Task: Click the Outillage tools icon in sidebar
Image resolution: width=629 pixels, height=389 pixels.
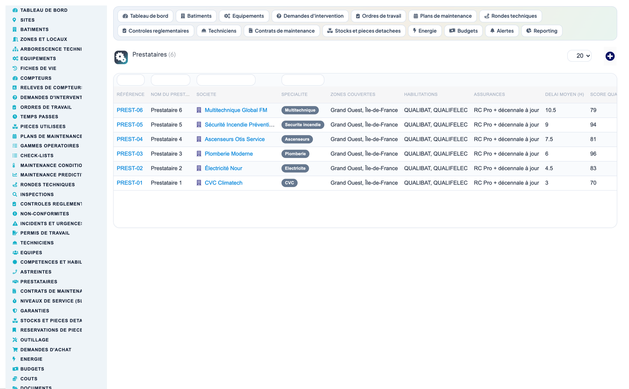Action: [14, 340]
